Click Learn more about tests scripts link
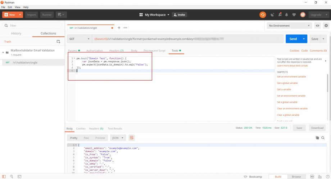This screenshot has width=331, height=179. click(x=293, y=65)
